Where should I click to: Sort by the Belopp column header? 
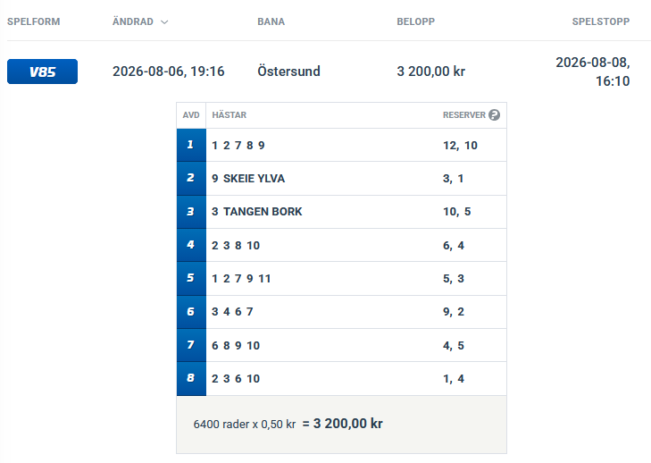[415, 21]
